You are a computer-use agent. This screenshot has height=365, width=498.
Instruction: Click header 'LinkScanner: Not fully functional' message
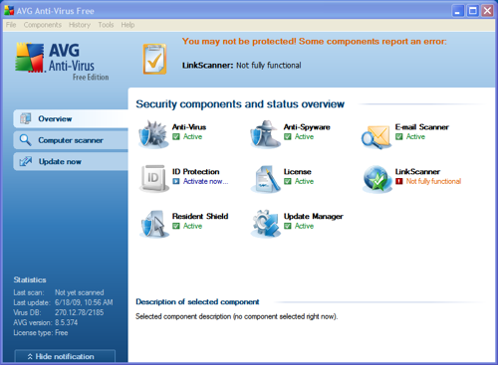pyautogui.click(x=242, y=66)
